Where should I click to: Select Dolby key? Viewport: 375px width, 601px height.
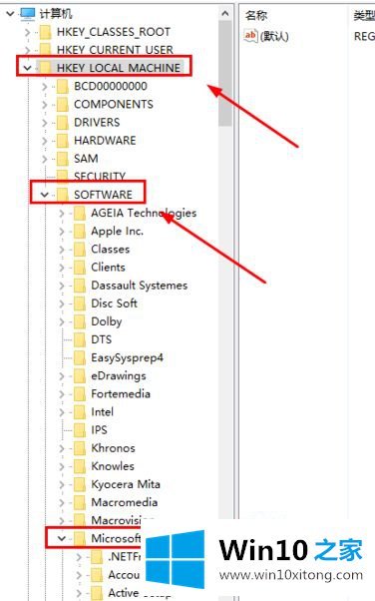(107, 321)
